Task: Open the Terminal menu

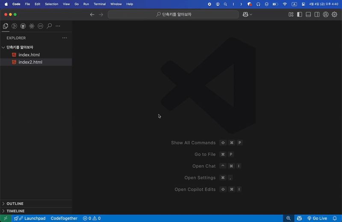Action: [100, 4]
